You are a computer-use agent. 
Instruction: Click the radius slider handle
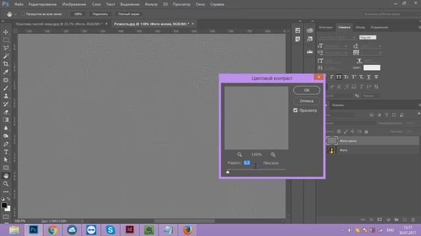228,172
